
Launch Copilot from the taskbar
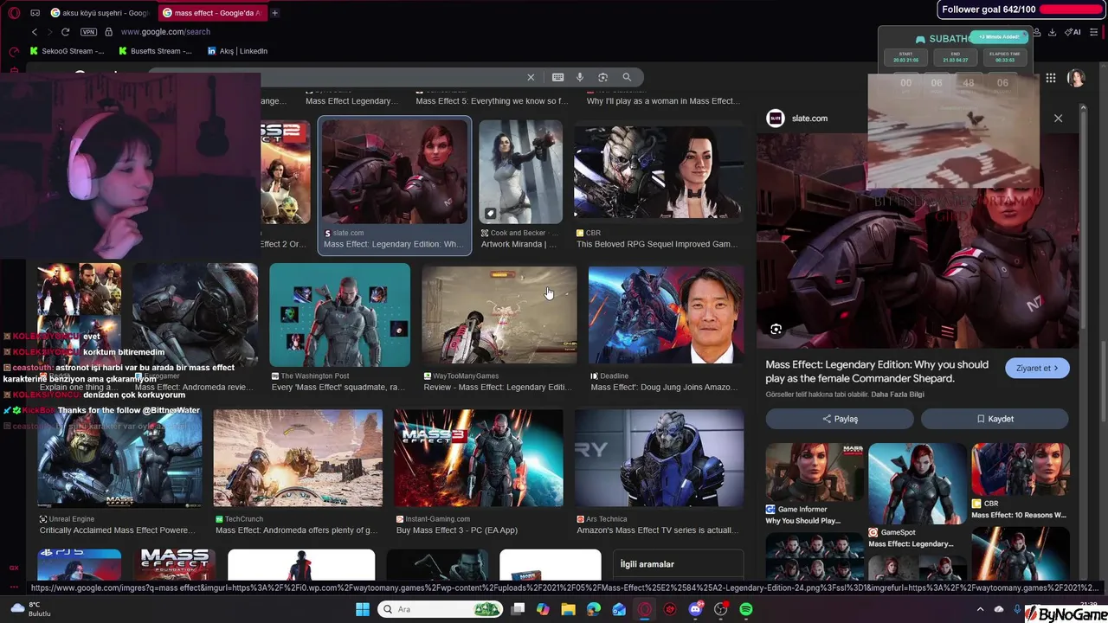pyautogui.click(x=543, y=609)
